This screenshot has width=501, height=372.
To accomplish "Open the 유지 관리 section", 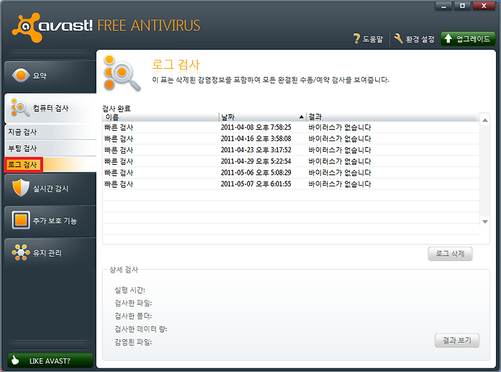I will (50, 253).
